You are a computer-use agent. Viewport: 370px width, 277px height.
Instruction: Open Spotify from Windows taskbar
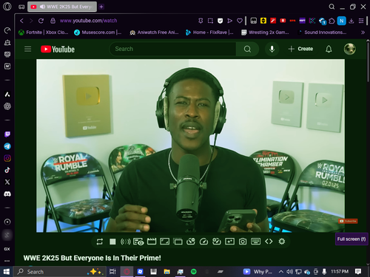[x=194, y=272]
